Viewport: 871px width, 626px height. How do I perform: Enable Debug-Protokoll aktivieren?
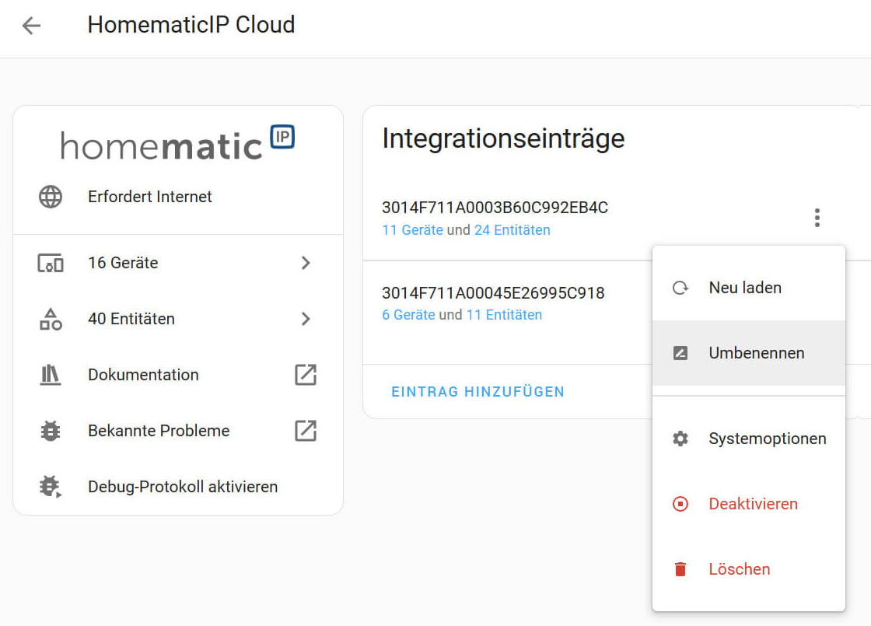(x=183, y=487)
